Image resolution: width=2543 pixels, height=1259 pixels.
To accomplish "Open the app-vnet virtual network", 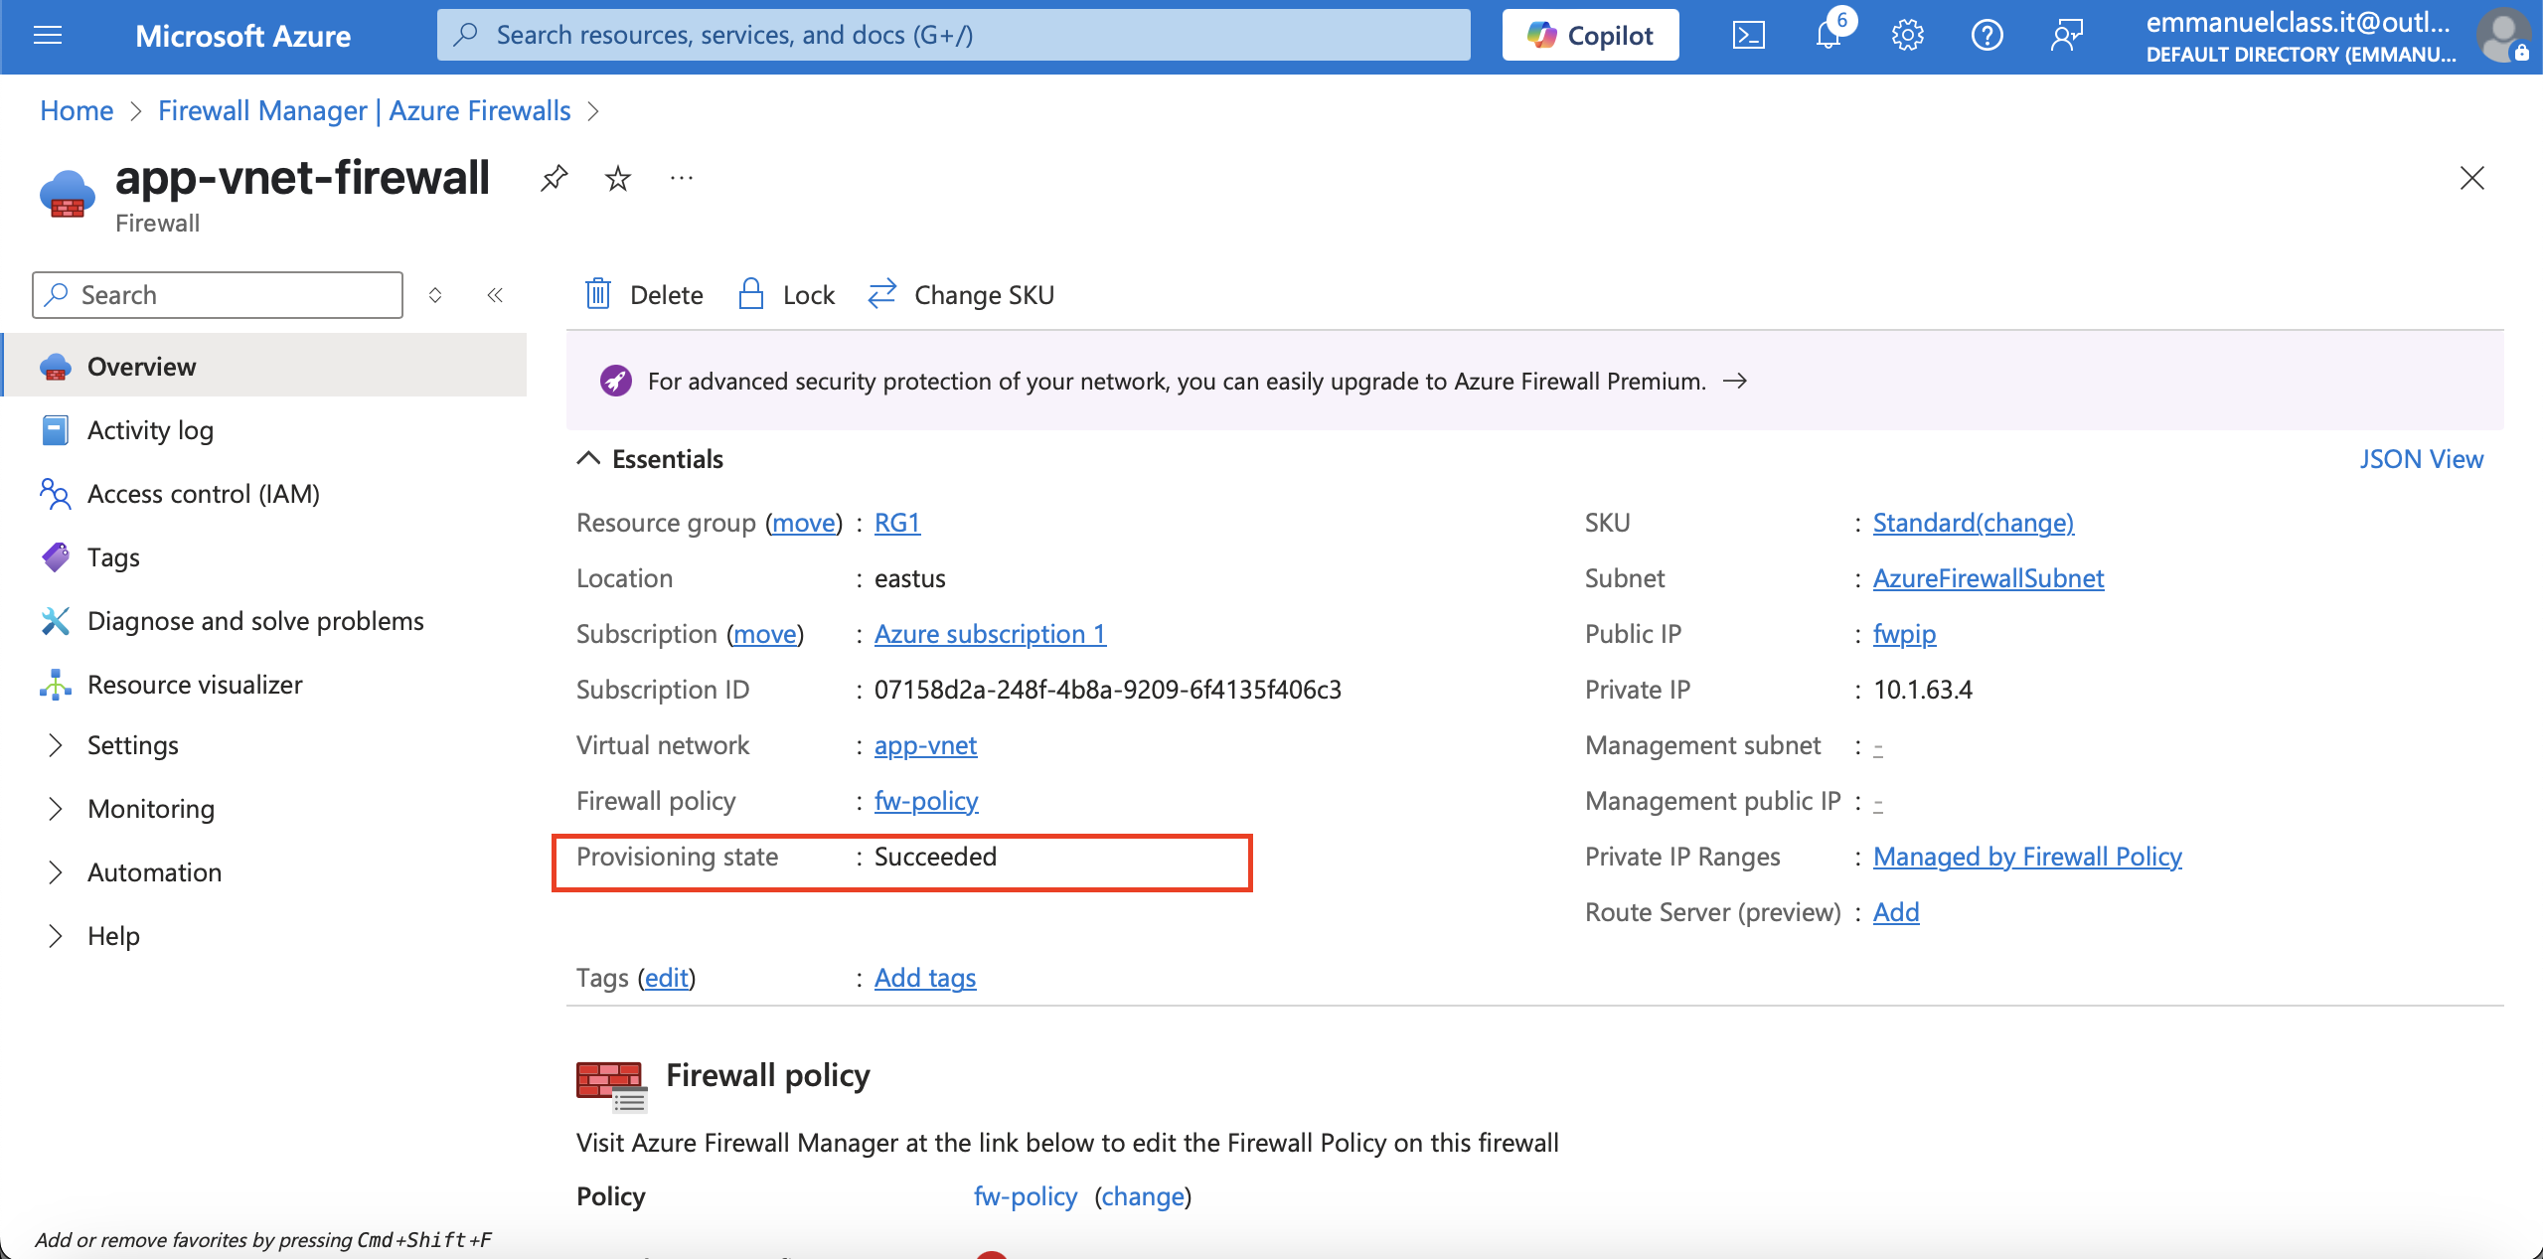I will coord(925,745).
